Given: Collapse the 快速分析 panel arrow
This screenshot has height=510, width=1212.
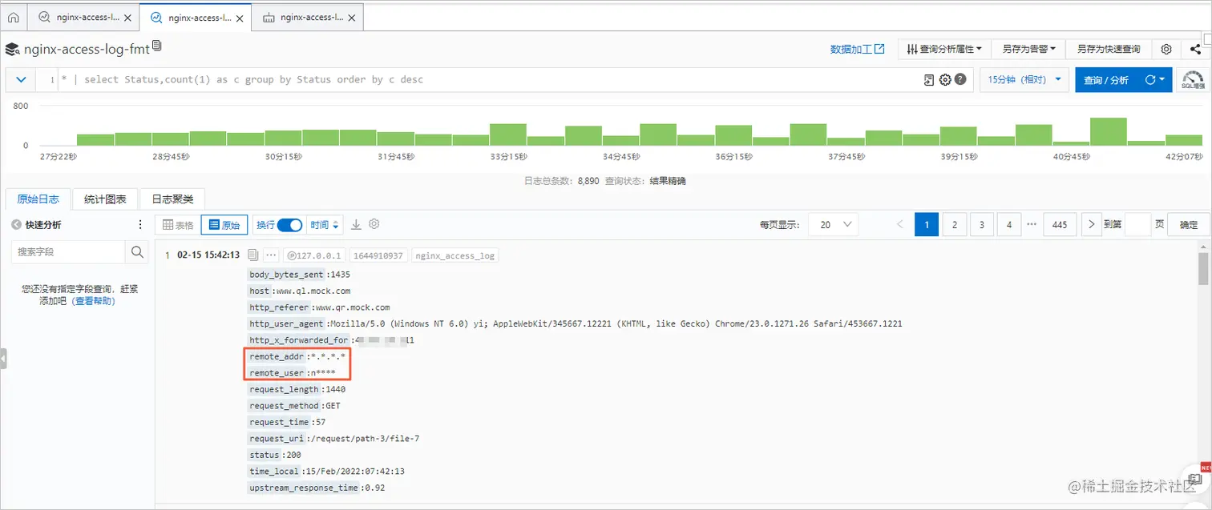Looking at the screenshot, I should click(x=16, y=225).
